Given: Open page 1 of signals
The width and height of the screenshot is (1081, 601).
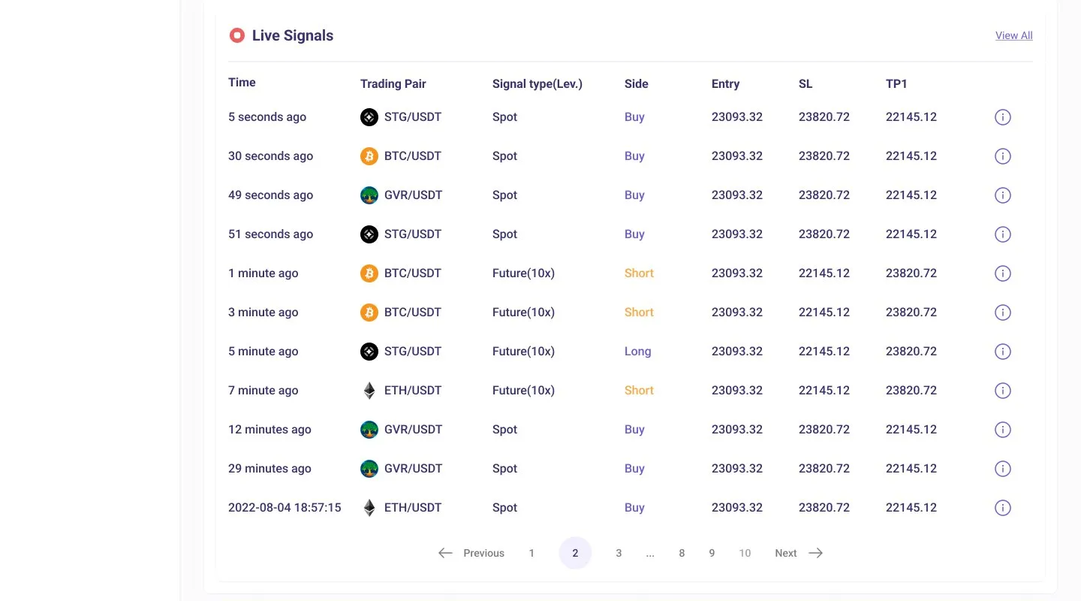Looking at the screenshot, I should pyautogui.click(x=531, y=553).
